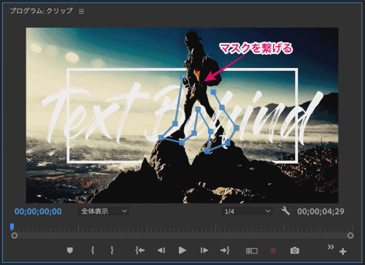Click the Go to Out point button

[225, 250]
